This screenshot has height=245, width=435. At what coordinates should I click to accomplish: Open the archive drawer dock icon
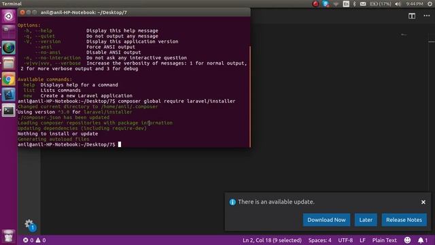tap(9, 63)
